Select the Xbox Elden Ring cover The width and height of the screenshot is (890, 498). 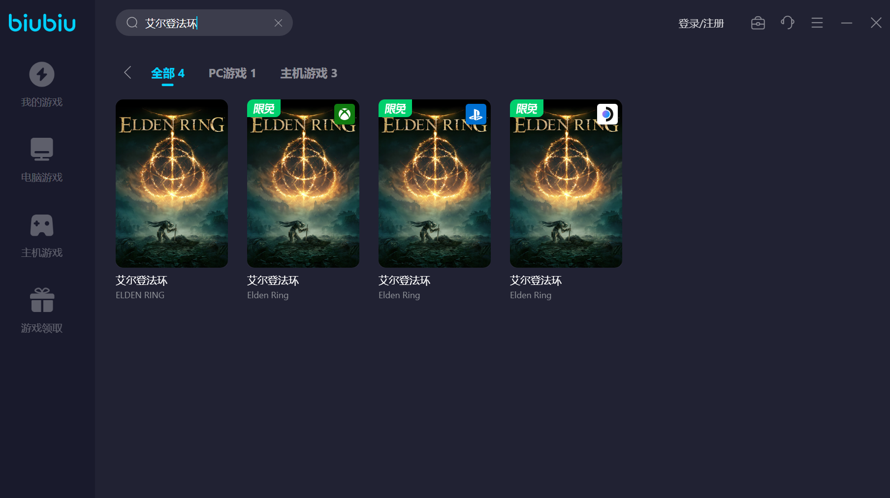303,184
